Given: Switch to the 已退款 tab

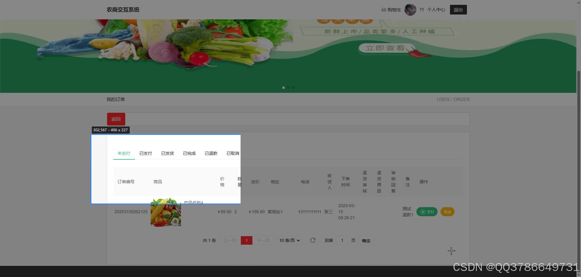Looking at the screenshot, I should 211,153.
